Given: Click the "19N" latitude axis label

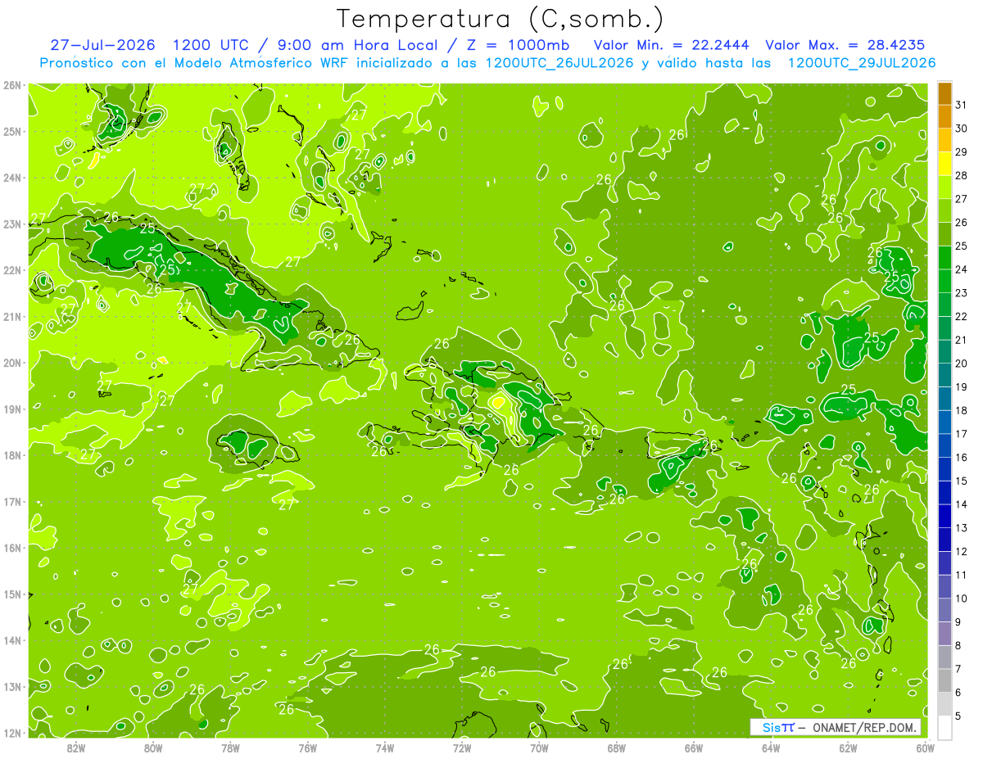Looking at the screenshot, I should (x=12, y=409).
